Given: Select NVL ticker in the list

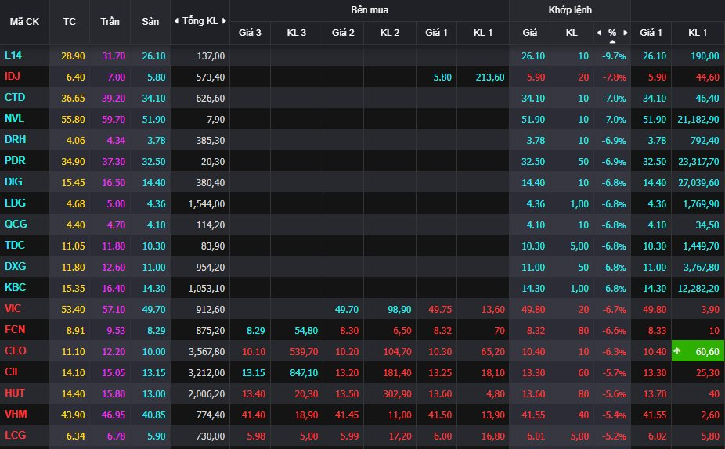Looking at the screenshot, I should [x=14, y=119].
